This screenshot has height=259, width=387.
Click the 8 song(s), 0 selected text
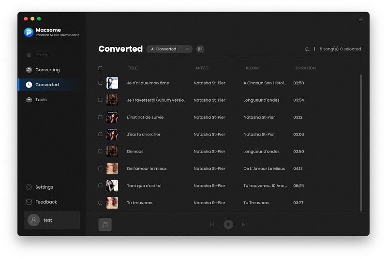tap(341, 49)
